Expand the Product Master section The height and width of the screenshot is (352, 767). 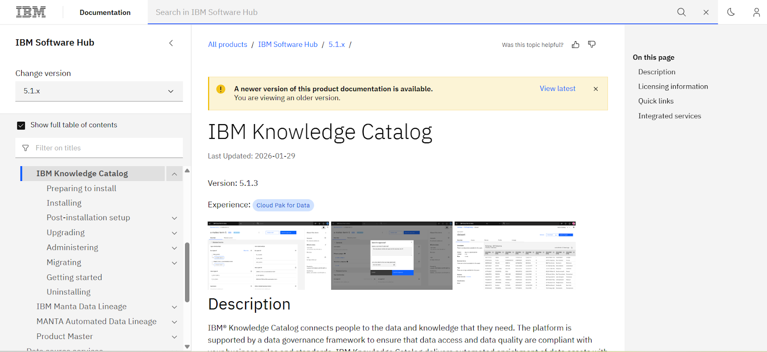(x=174, y=337)
